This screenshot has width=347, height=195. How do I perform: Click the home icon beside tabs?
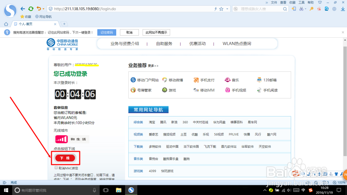pos(6,24)
